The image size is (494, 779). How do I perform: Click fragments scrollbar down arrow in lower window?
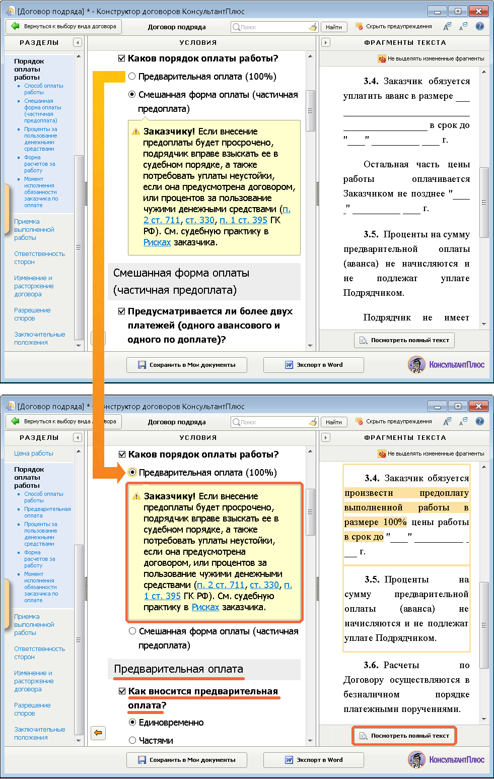coord(484,719)
